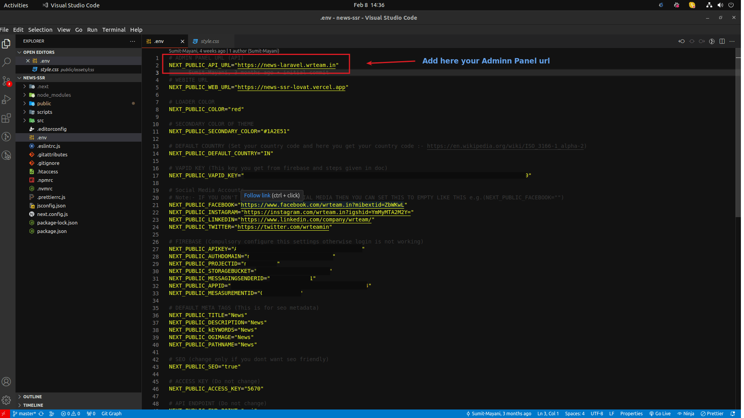
Task: Open the Run and Debug view
Action: point(6,99)
